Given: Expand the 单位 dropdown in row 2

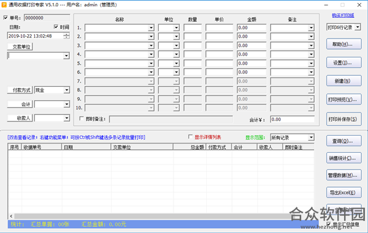Looking at the screenshot, I should click(176, 37).
